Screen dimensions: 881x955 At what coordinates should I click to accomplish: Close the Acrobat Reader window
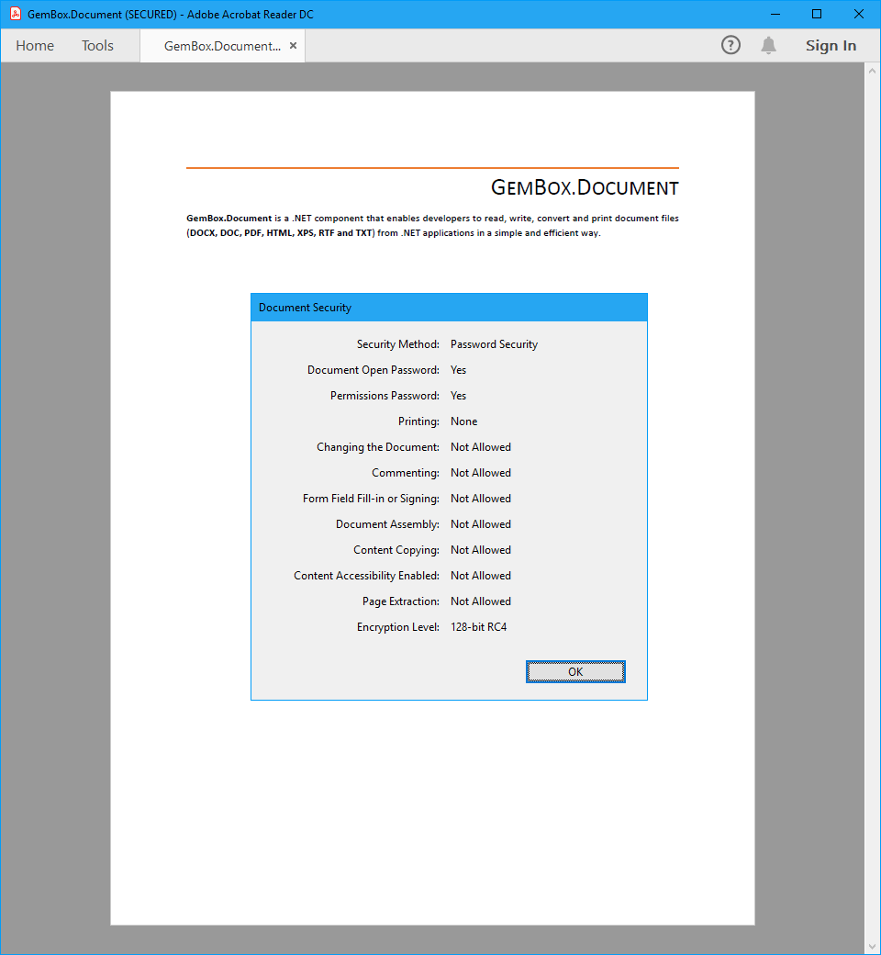pos(859,14)
